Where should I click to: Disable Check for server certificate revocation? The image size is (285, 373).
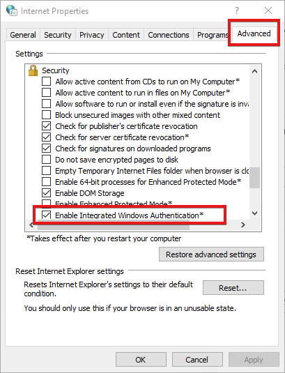(46, 137)
